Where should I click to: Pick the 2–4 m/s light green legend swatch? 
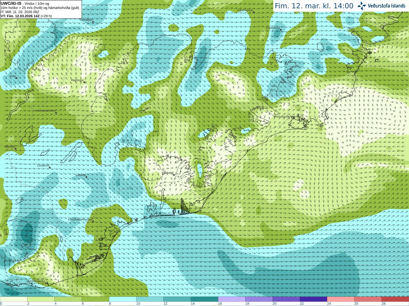coord(41,299)
